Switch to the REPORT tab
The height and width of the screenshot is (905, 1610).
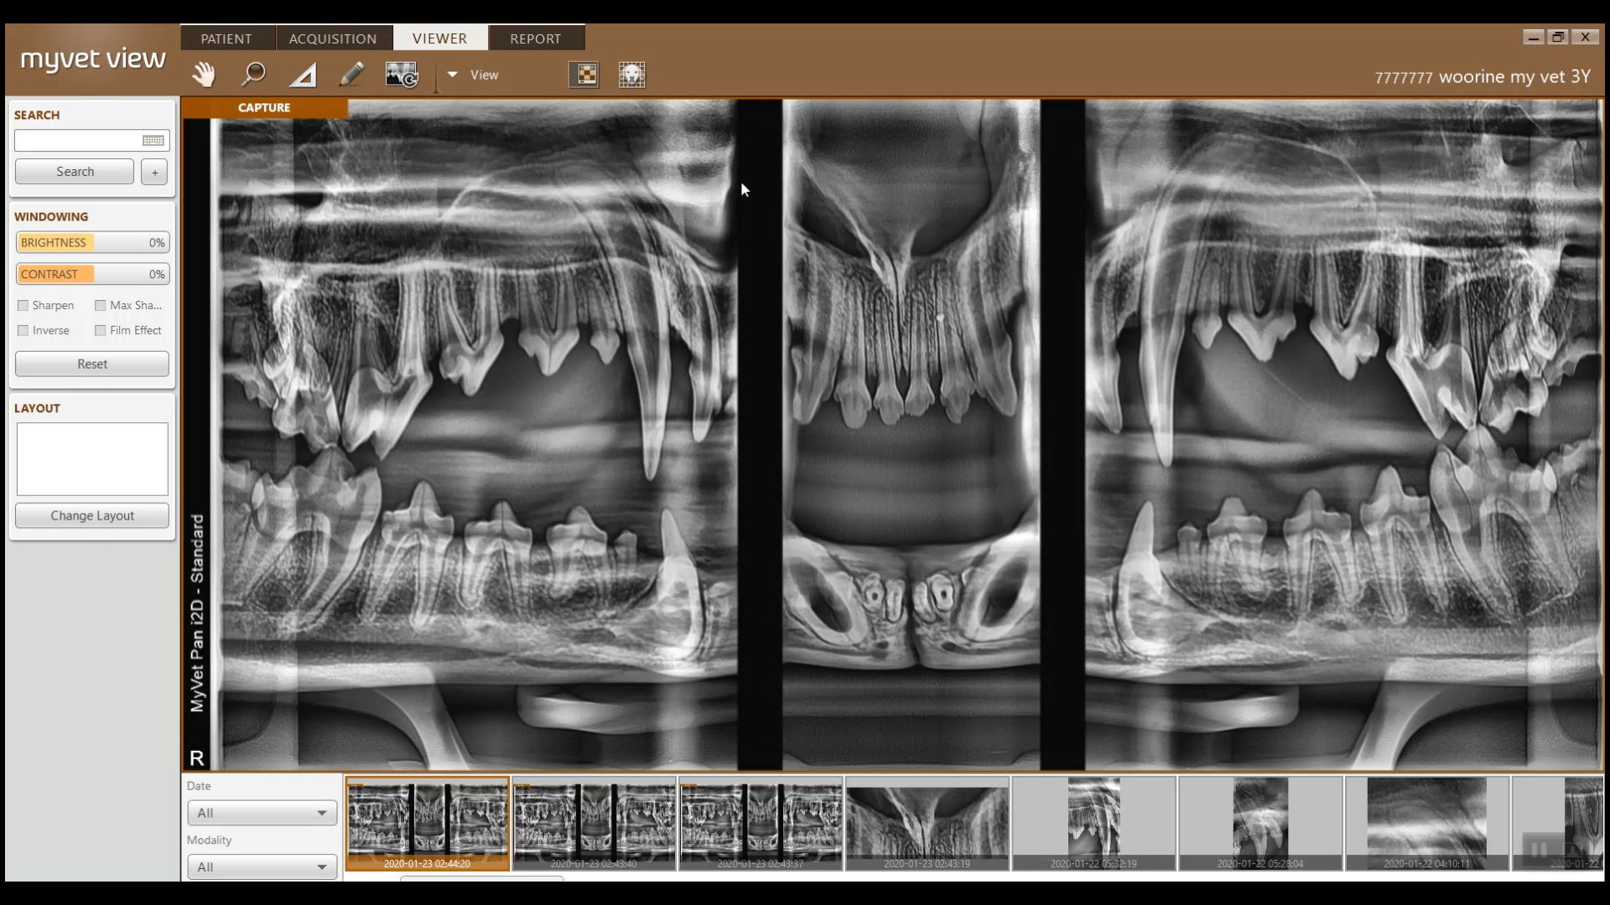pyautogui.click(x=536, y=39)
